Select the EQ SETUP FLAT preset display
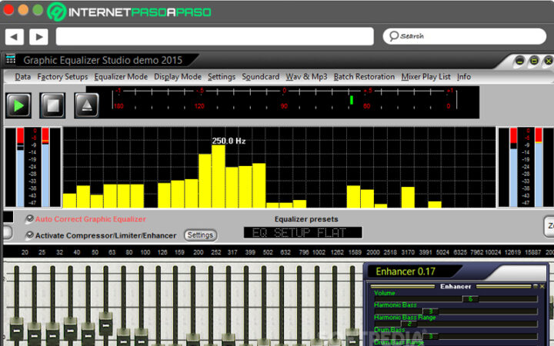The image size is (554, 346). pos(302,232)
